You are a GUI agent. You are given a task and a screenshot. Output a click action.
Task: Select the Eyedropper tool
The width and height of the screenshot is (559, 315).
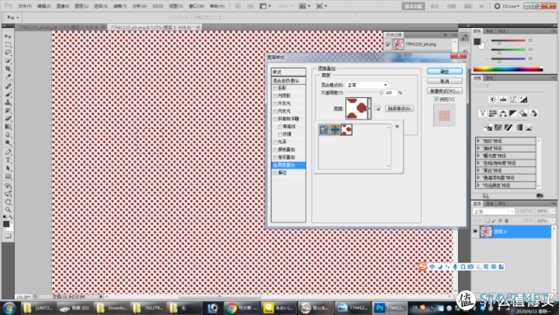[x=8, y=76]
